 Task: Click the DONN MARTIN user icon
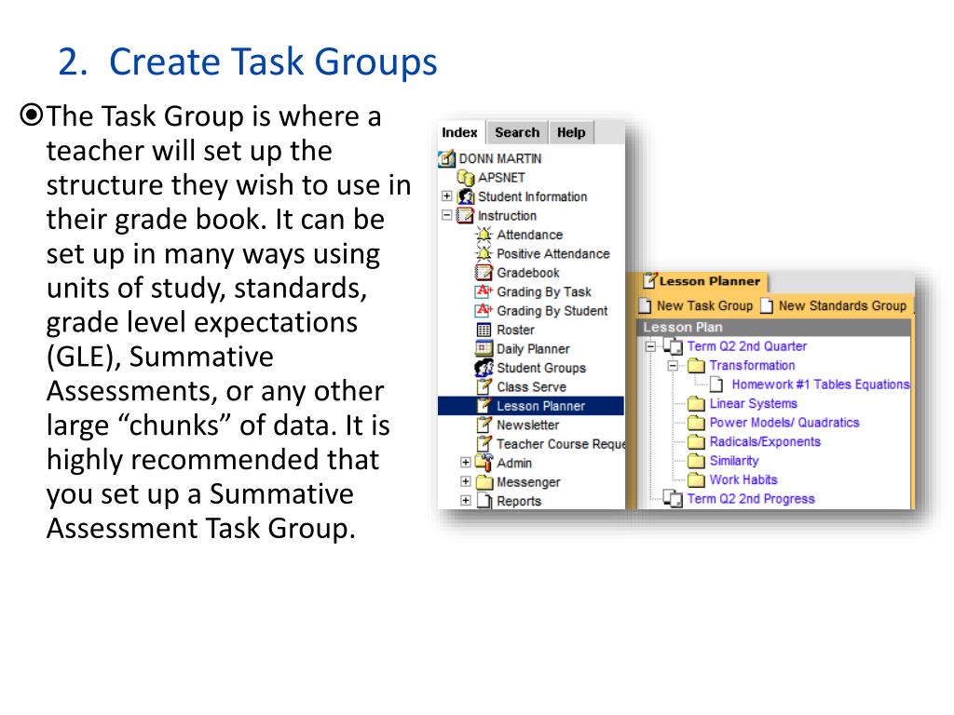446,158
